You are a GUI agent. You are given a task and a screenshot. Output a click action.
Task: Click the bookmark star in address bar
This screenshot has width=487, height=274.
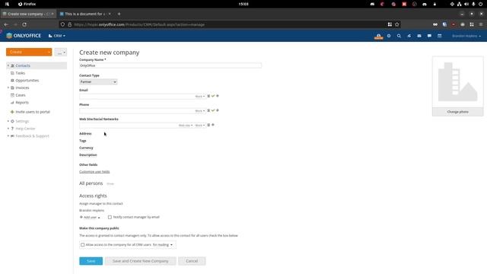397,24
